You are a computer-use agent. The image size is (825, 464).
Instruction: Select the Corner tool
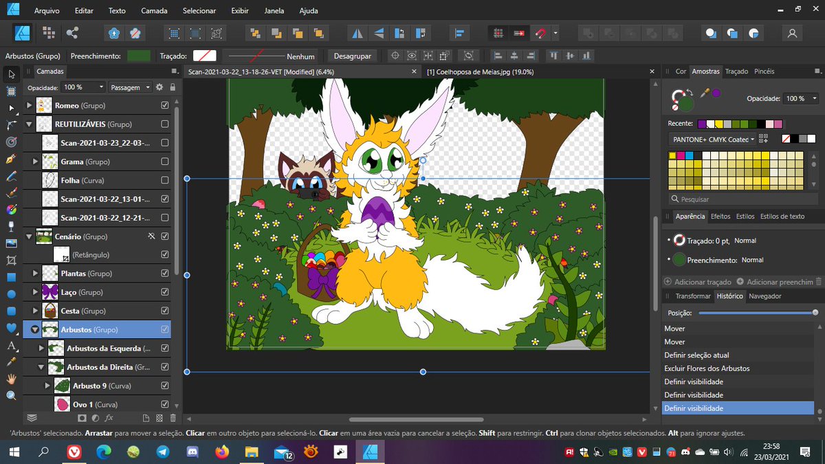click(x=11, y=124)
